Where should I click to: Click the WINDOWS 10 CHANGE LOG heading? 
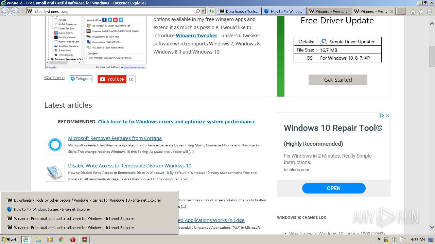tap(301, 218)
